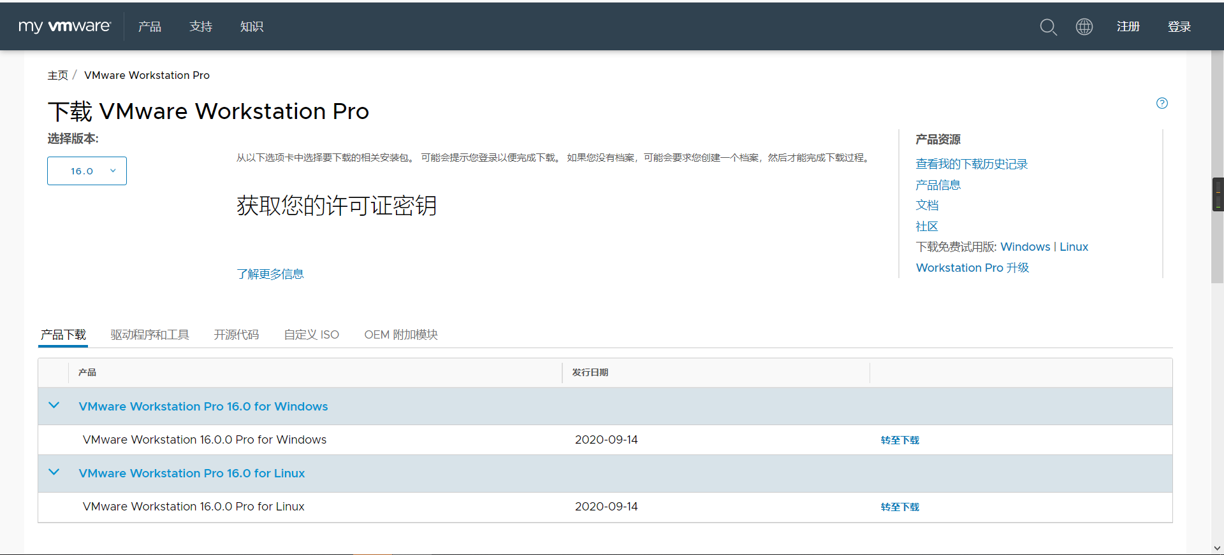Click 注册 to register

[x=1128, y=27]
